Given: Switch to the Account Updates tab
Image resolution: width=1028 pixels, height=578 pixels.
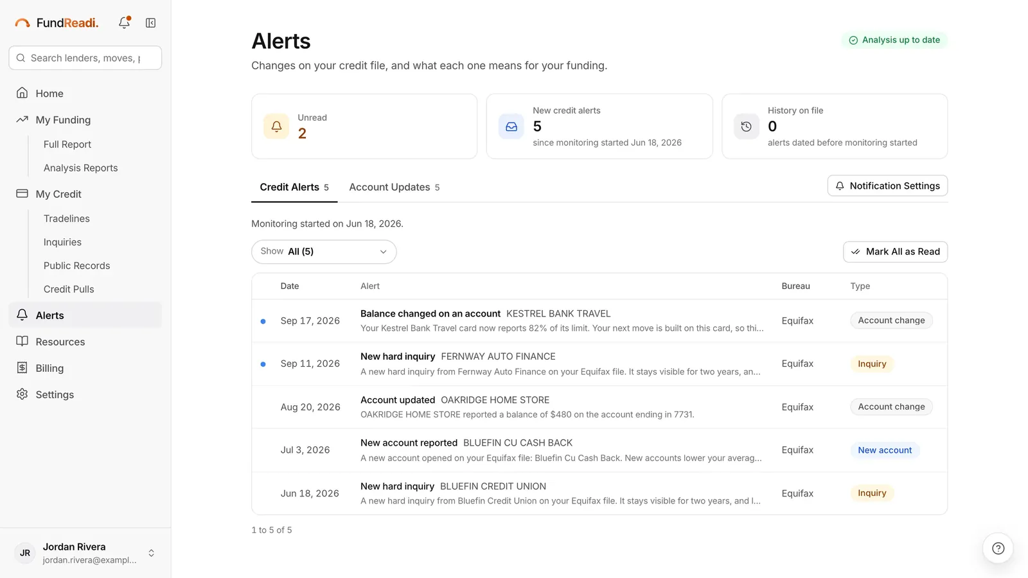Looking at the screenshot, I should tap(394, 188).
